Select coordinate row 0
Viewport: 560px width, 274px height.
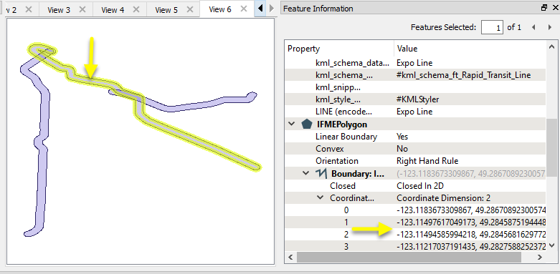415,210
